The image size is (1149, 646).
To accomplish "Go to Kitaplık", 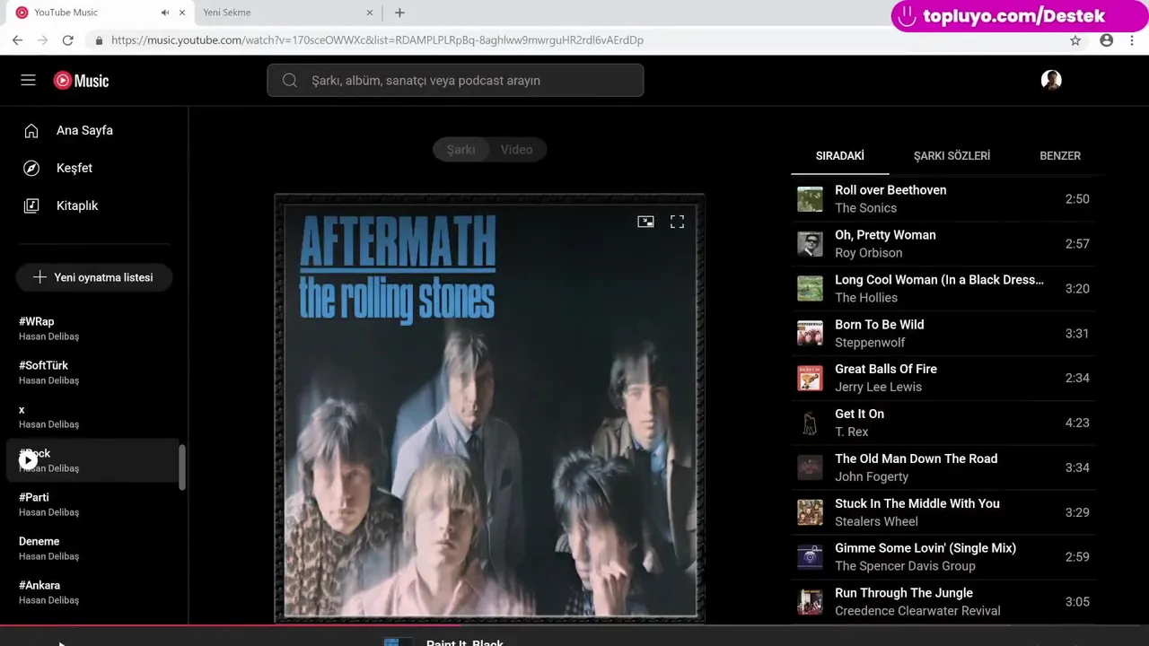I will pos(77,206).
